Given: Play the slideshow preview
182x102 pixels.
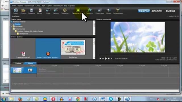Looking at the screenshot, I should coord(106,59).
